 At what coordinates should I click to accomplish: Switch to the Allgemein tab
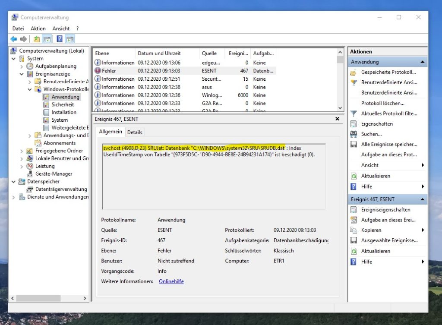[110, 132]
